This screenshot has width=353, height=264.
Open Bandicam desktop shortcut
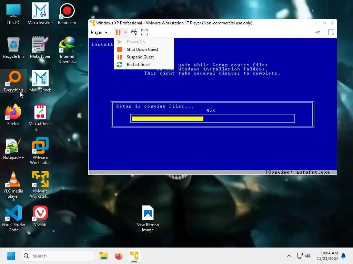coord(67,14)
